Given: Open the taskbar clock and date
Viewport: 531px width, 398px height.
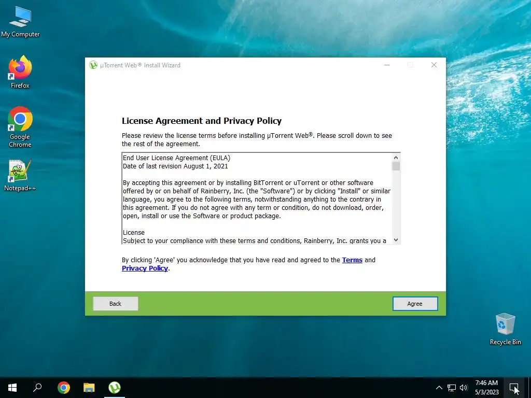Looking at the screenshot, I should coord(486,388).
